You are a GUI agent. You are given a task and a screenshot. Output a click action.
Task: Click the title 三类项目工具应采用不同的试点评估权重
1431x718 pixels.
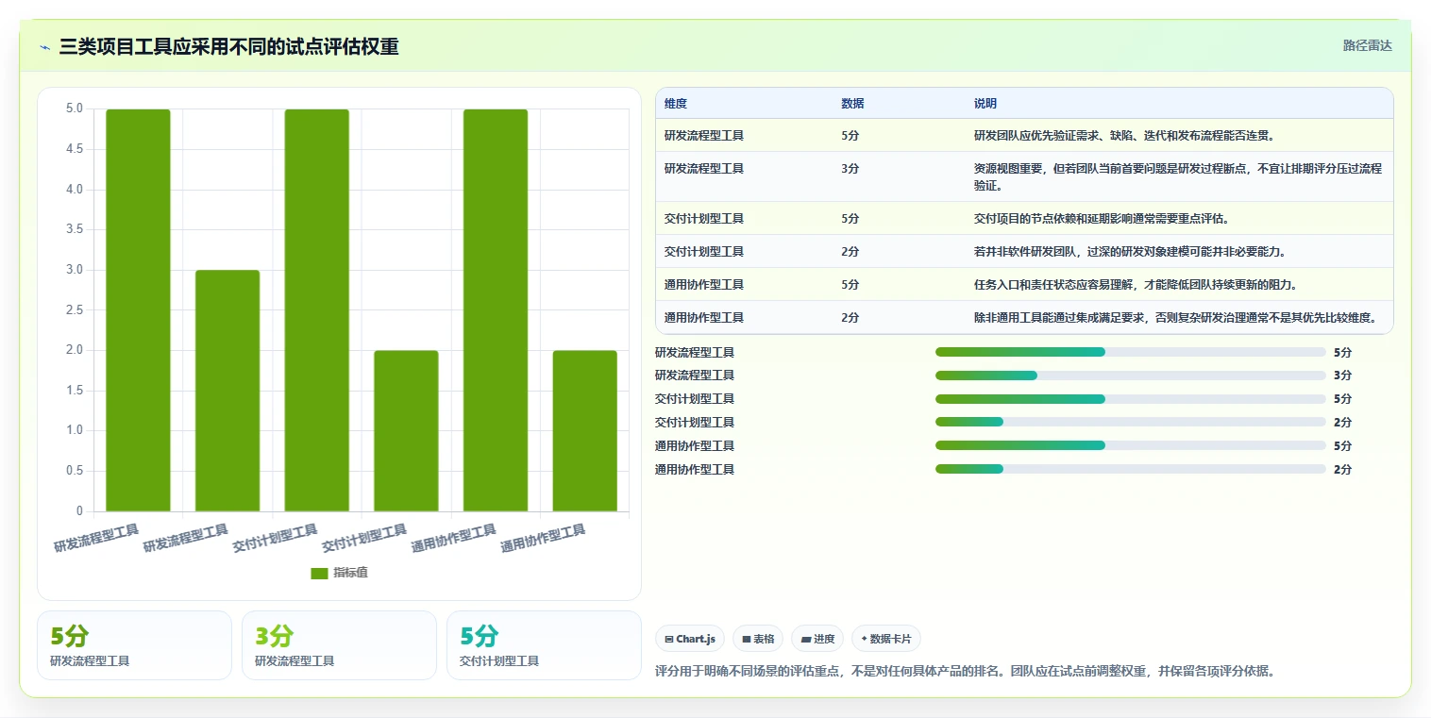coord(228,46)
